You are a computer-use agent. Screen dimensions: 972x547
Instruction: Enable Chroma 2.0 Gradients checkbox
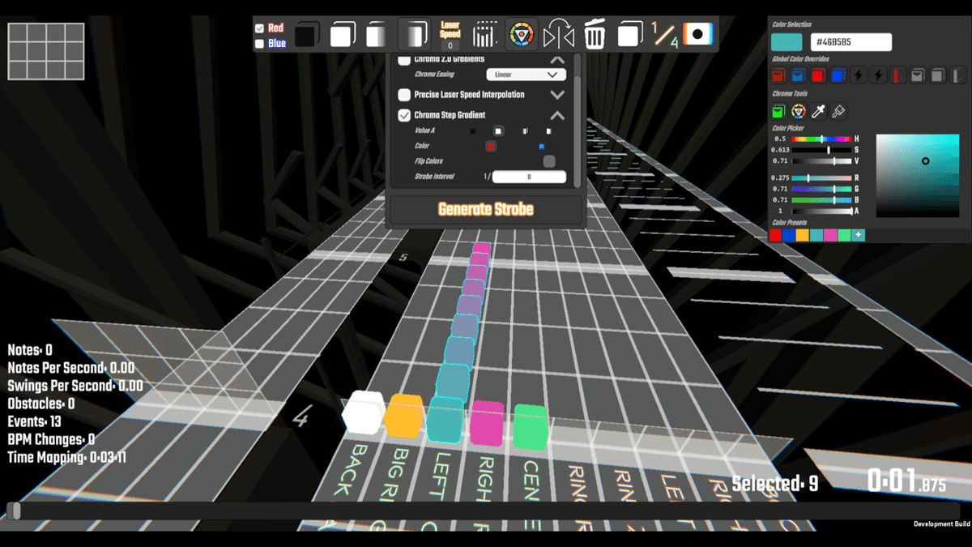coord(404,59)
